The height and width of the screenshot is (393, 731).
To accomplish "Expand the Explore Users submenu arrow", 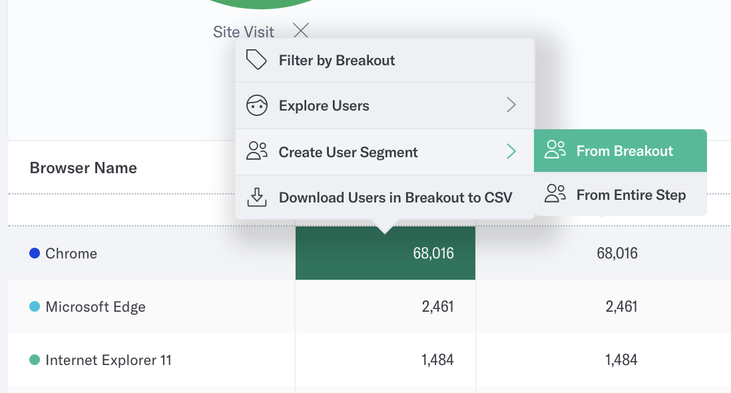I will 511,105.
